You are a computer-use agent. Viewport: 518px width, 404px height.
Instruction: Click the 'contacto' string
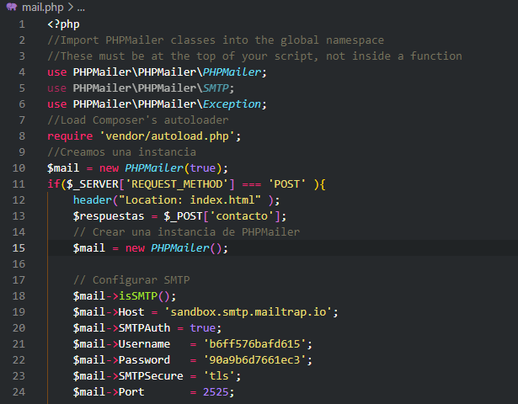pos(245,216)
